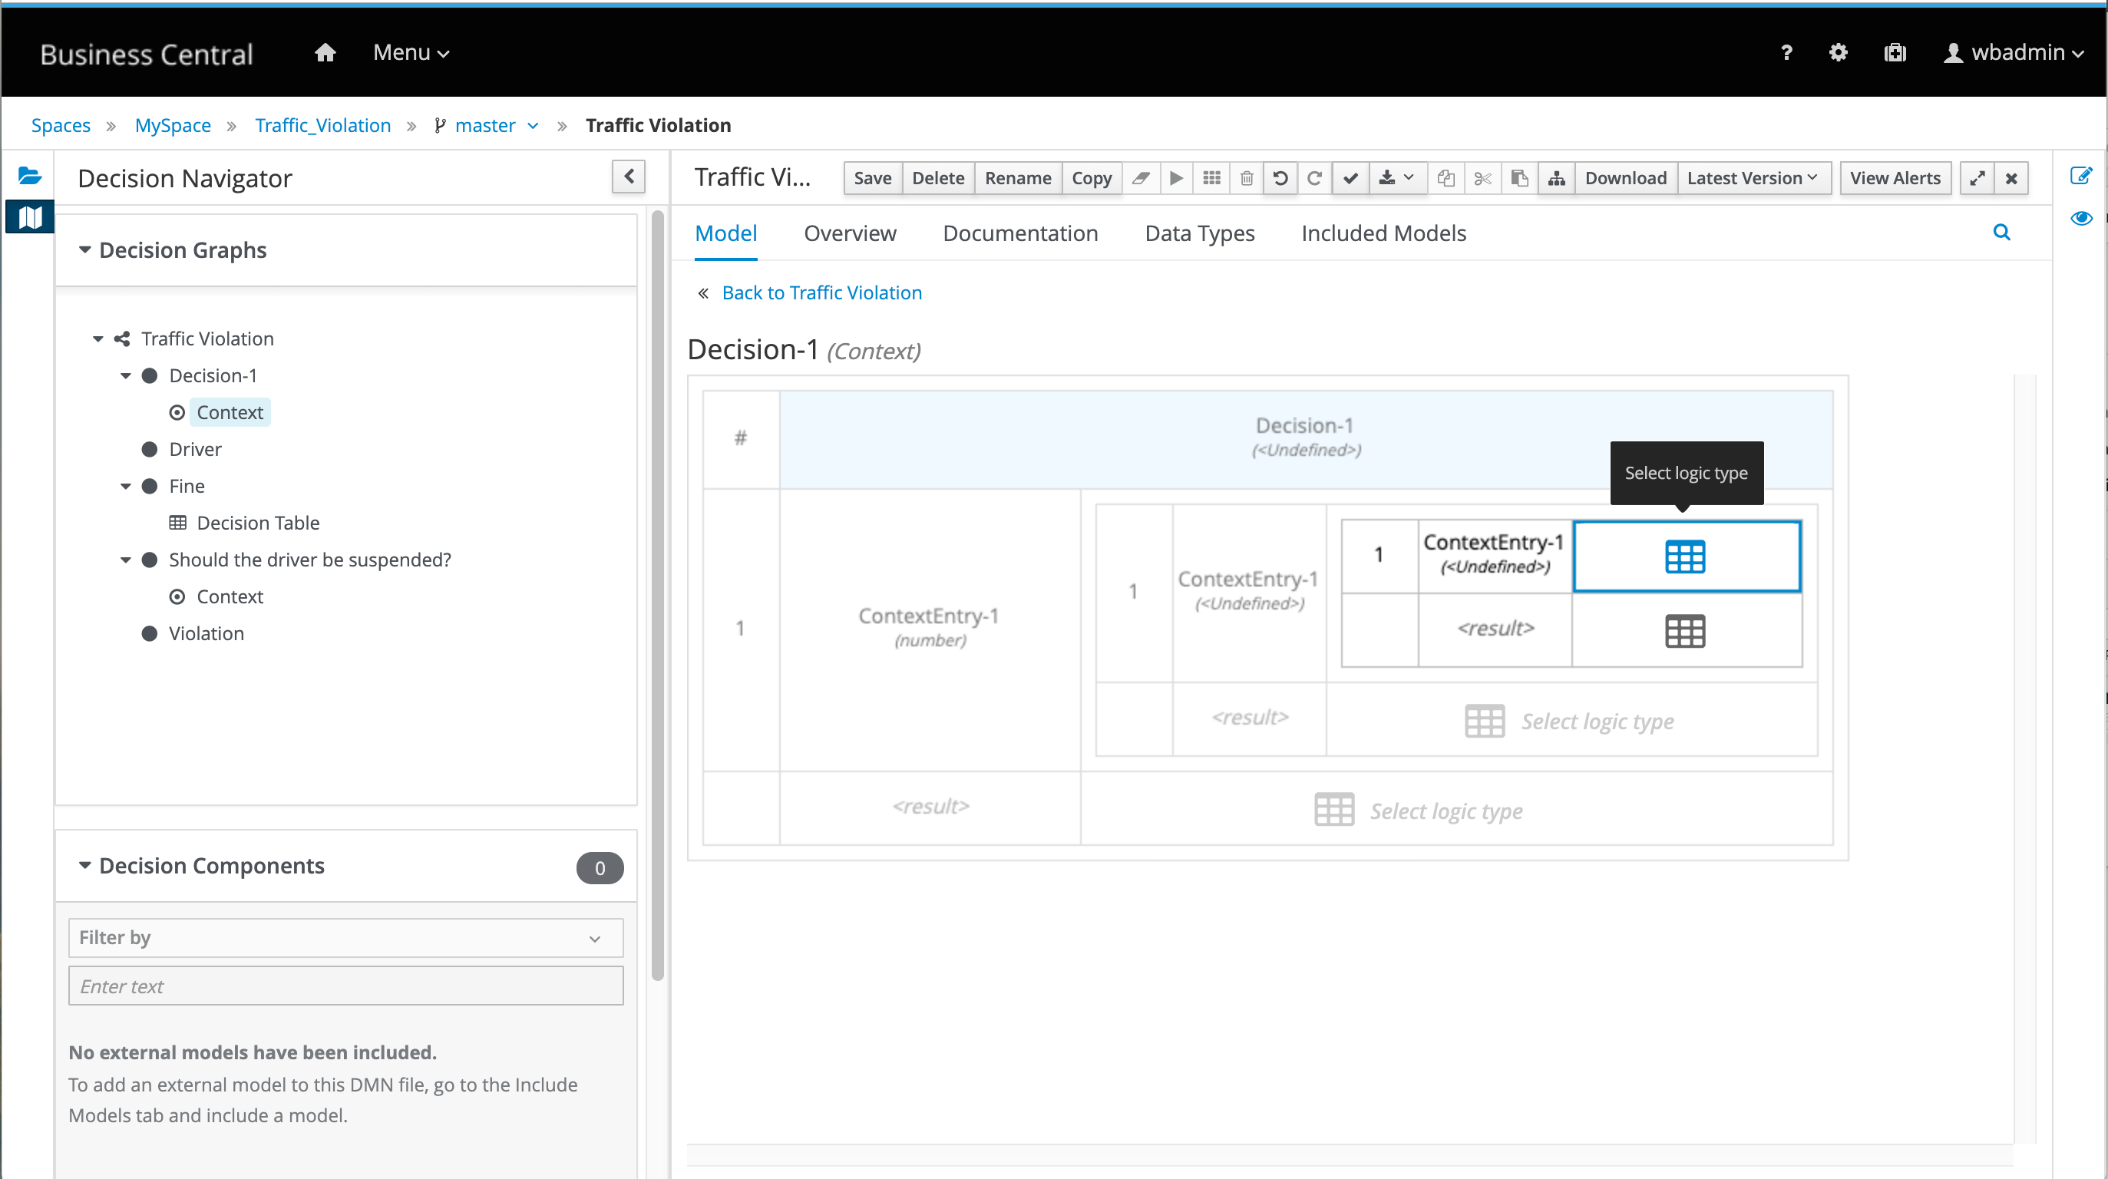Click the home icon in the header

point(325,53)
